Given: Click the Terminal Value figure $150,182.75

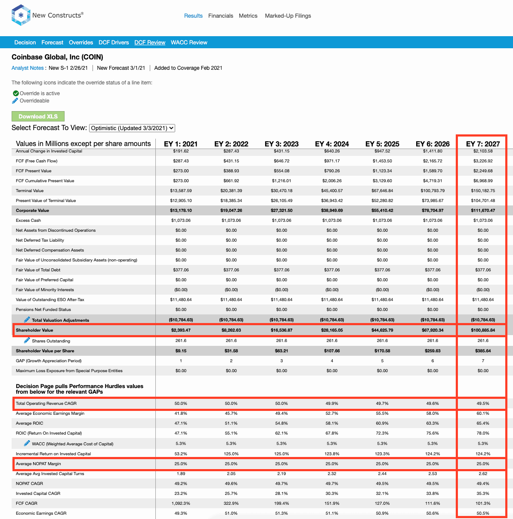Looking at the screenshot, I should (483, 191).
